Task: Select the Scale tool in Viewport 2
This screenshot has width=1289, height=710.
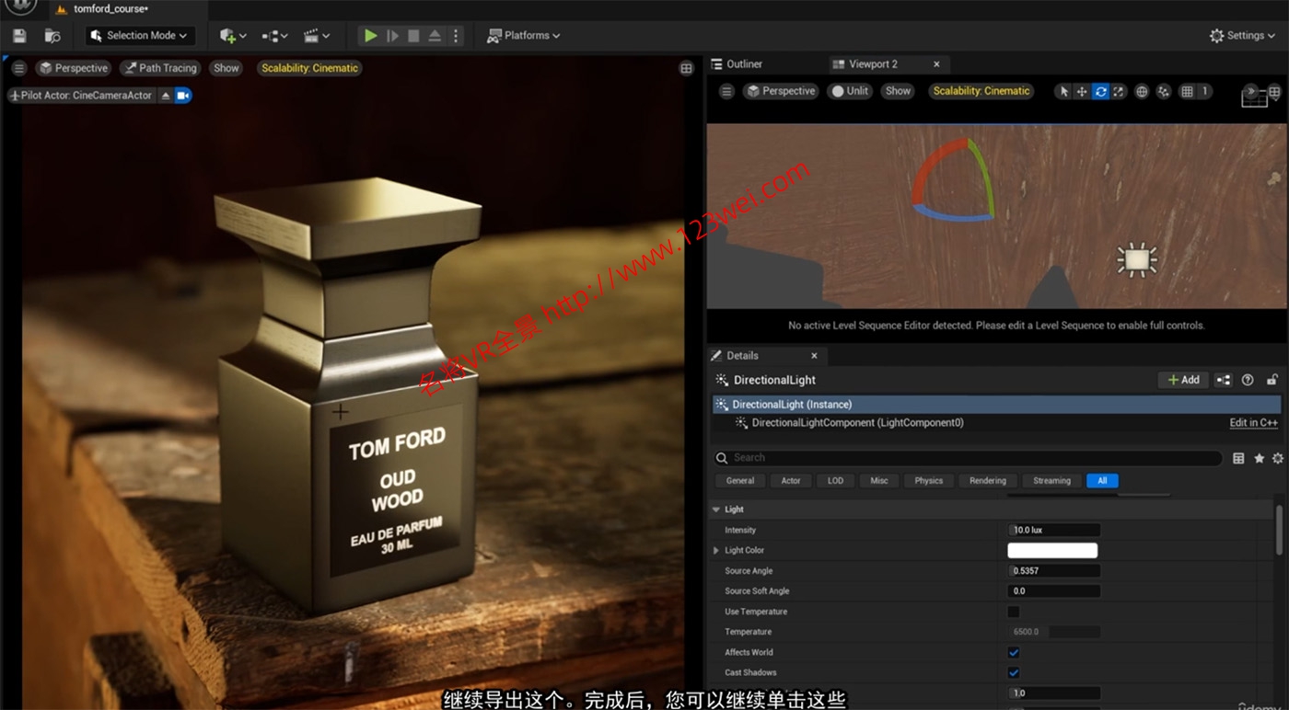Action: 1119,91
